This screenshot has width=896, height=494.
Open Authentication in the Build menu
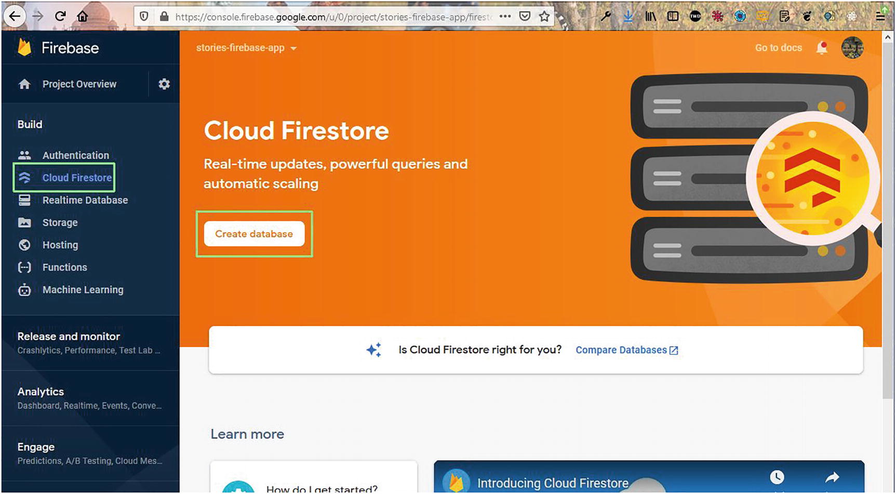coord(76,155)
